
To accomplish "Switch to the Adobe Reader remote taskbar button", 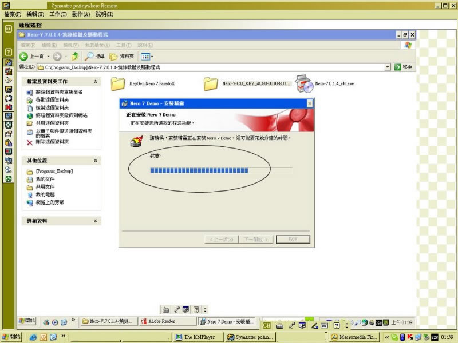I will point(167,321).
